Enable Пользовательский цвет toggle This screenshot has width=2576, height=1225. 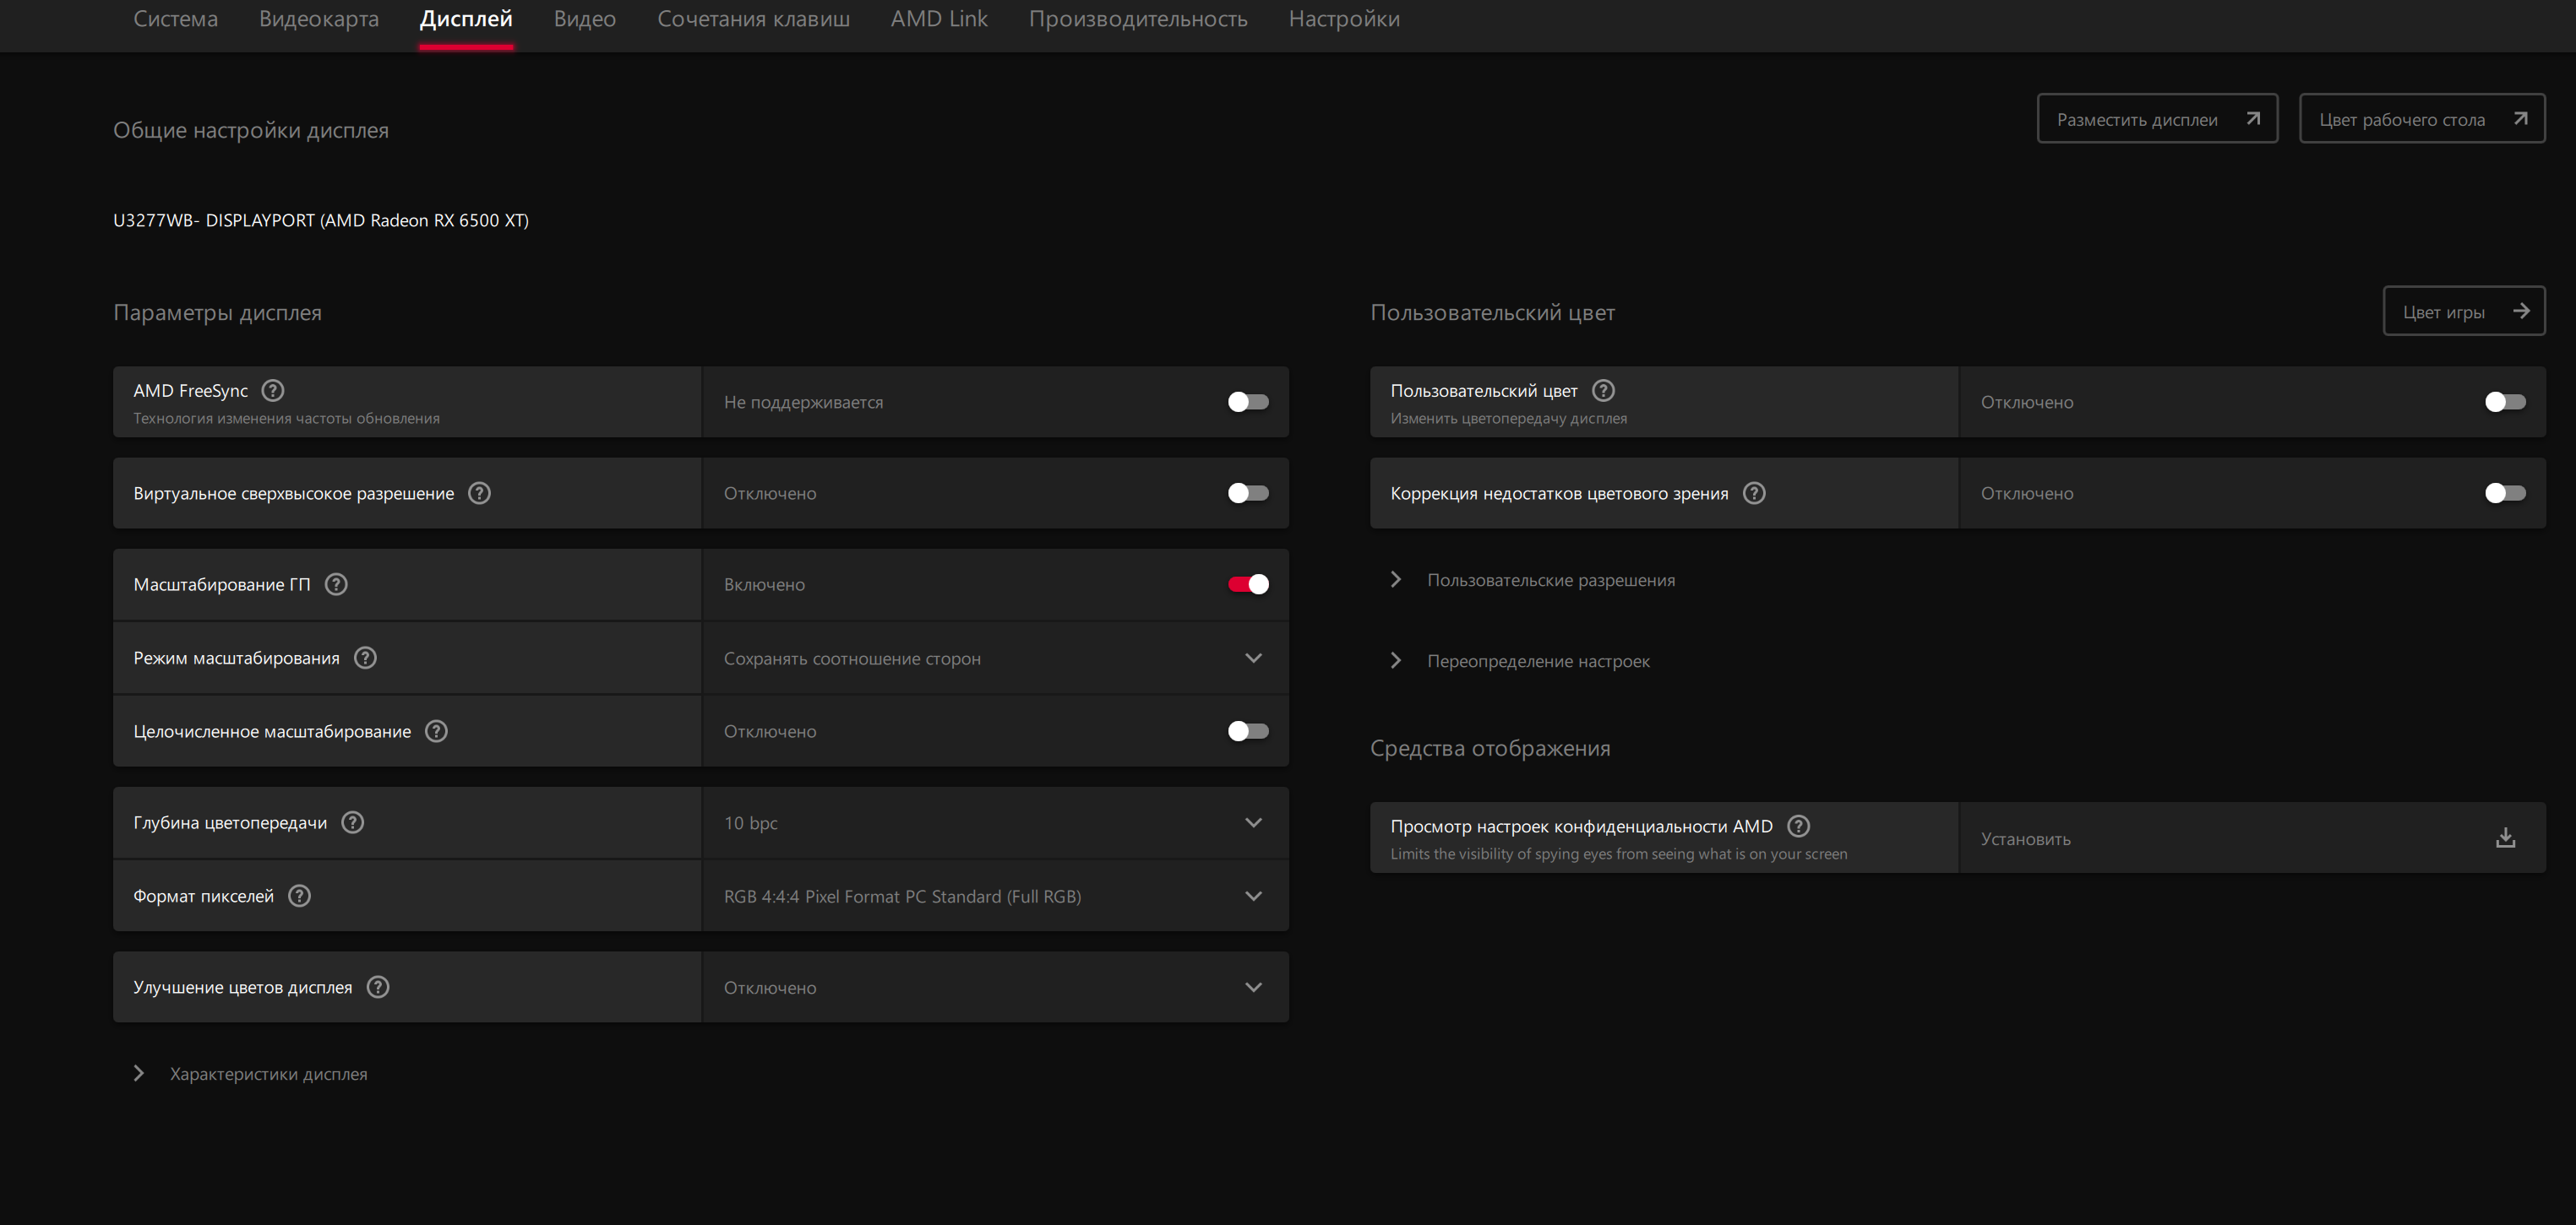[x=2504, y=402]
